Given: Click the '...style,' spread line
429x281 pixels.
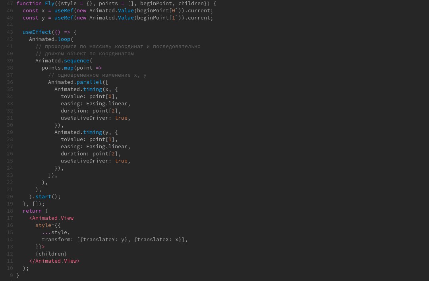Looking at the screenshot, I should coord(56,232).
